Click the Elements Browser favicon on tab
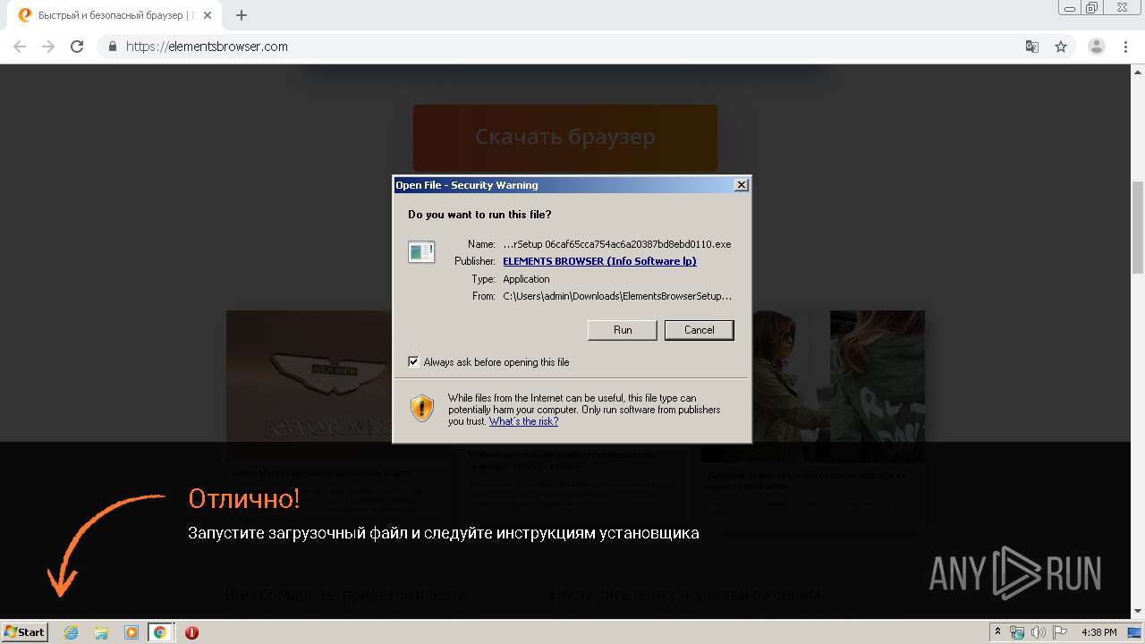Image resolution: width=1145 pixels, height=644 pixels. (25, 15)
